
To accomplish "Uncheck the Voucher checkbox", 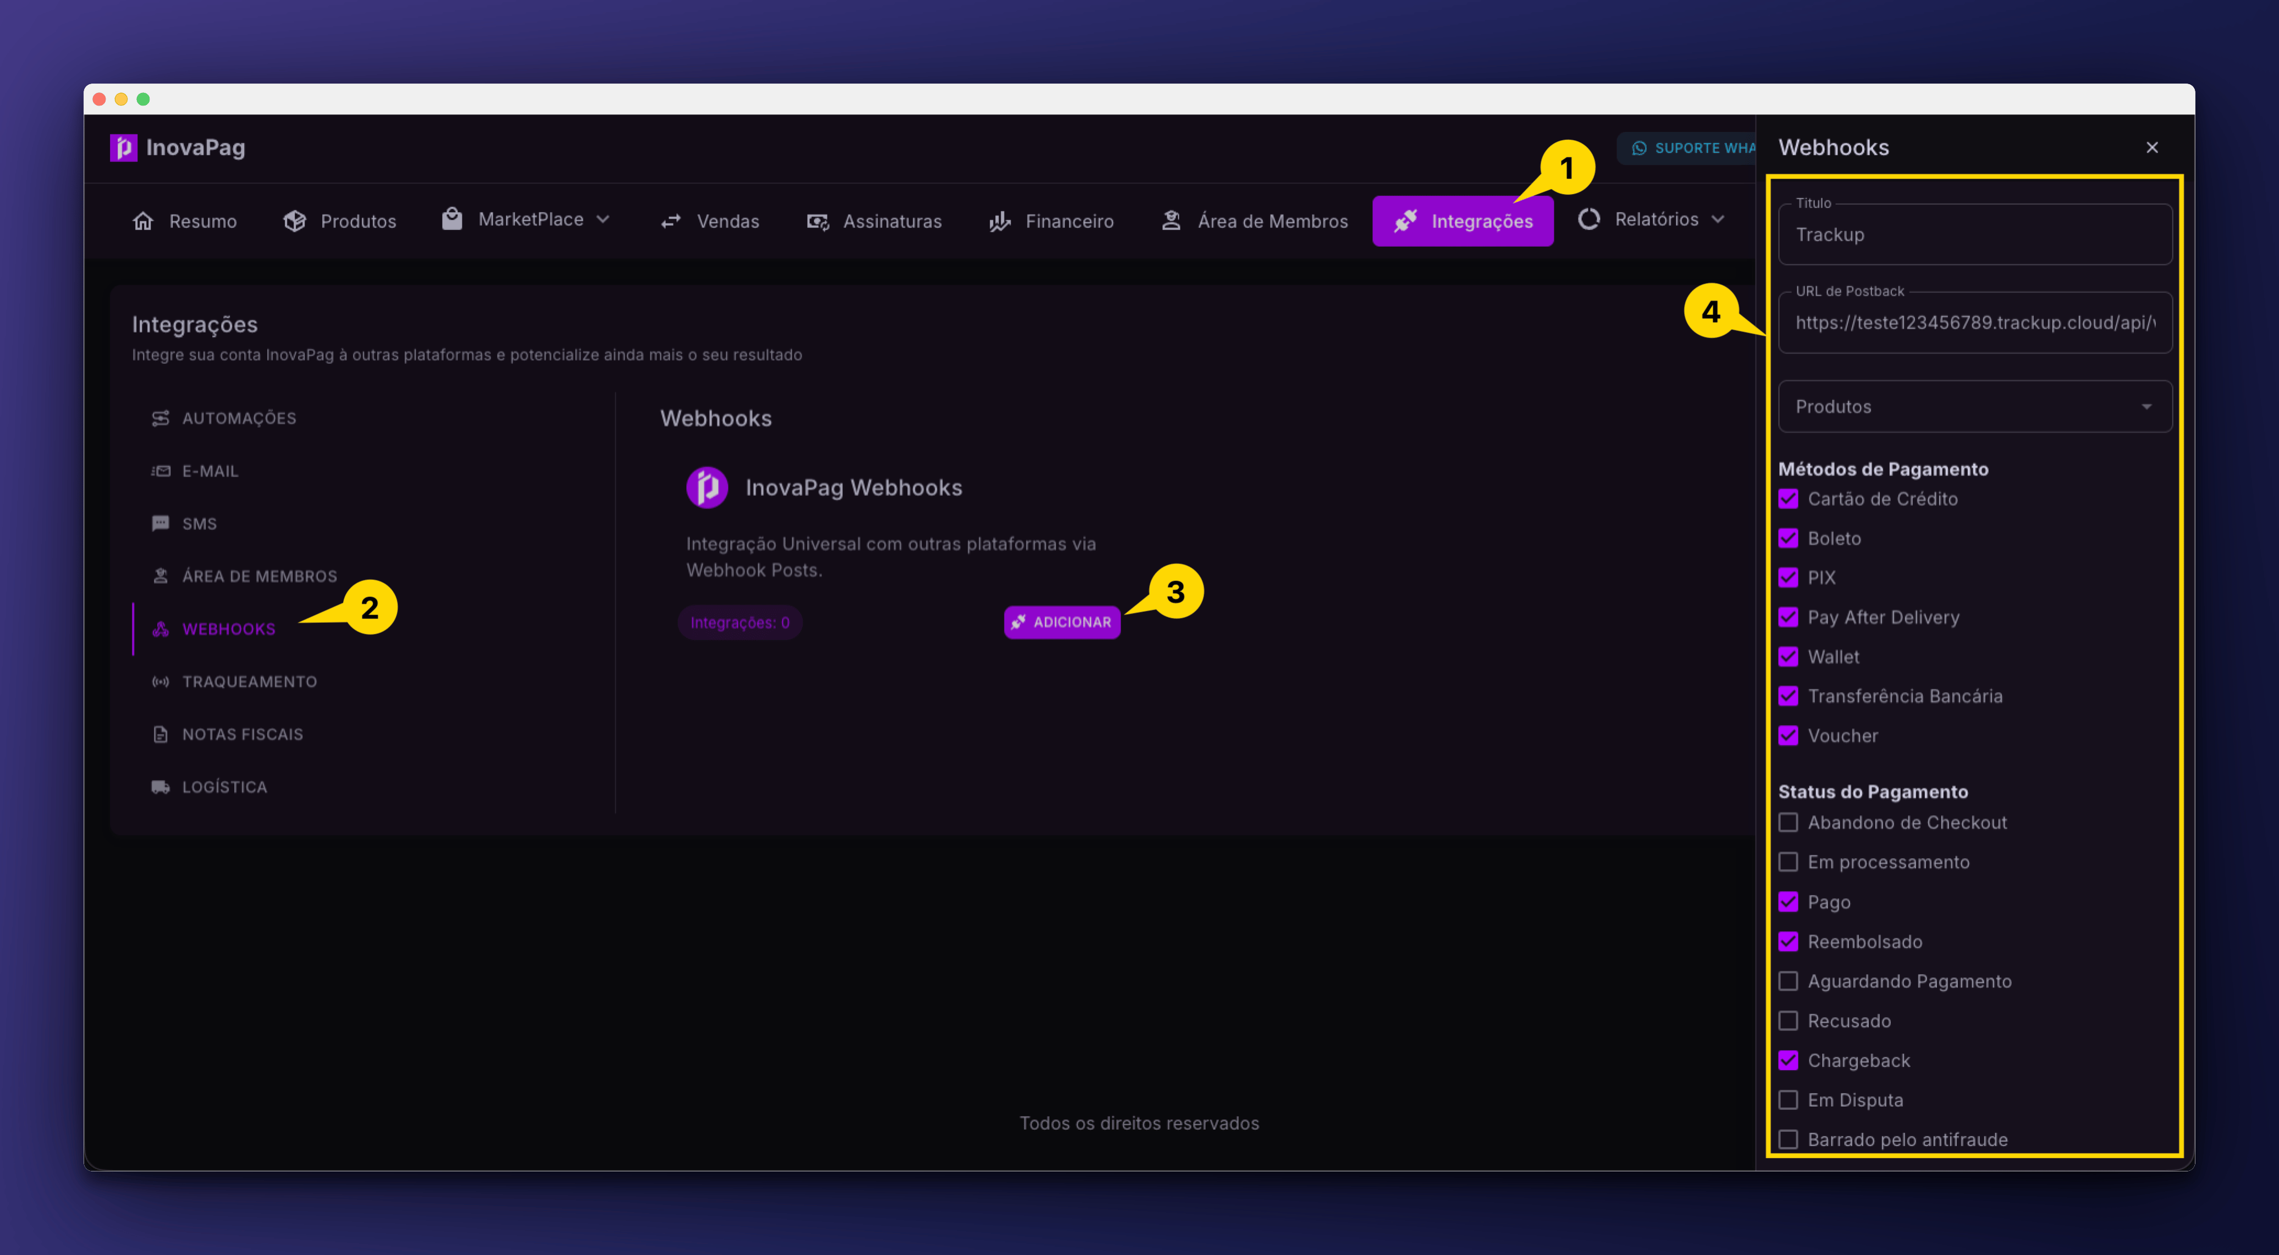I will [1788, 736].
